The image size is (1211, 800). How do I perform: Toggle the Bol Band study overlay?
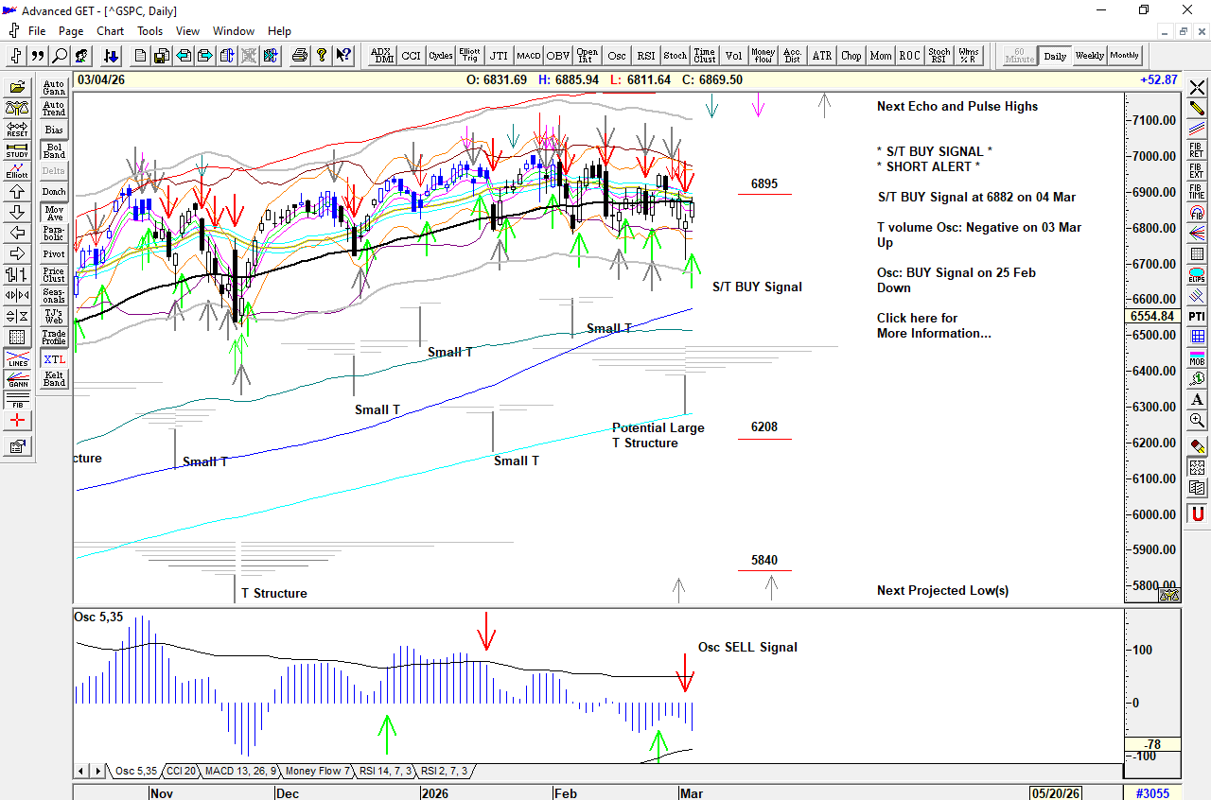54,150
